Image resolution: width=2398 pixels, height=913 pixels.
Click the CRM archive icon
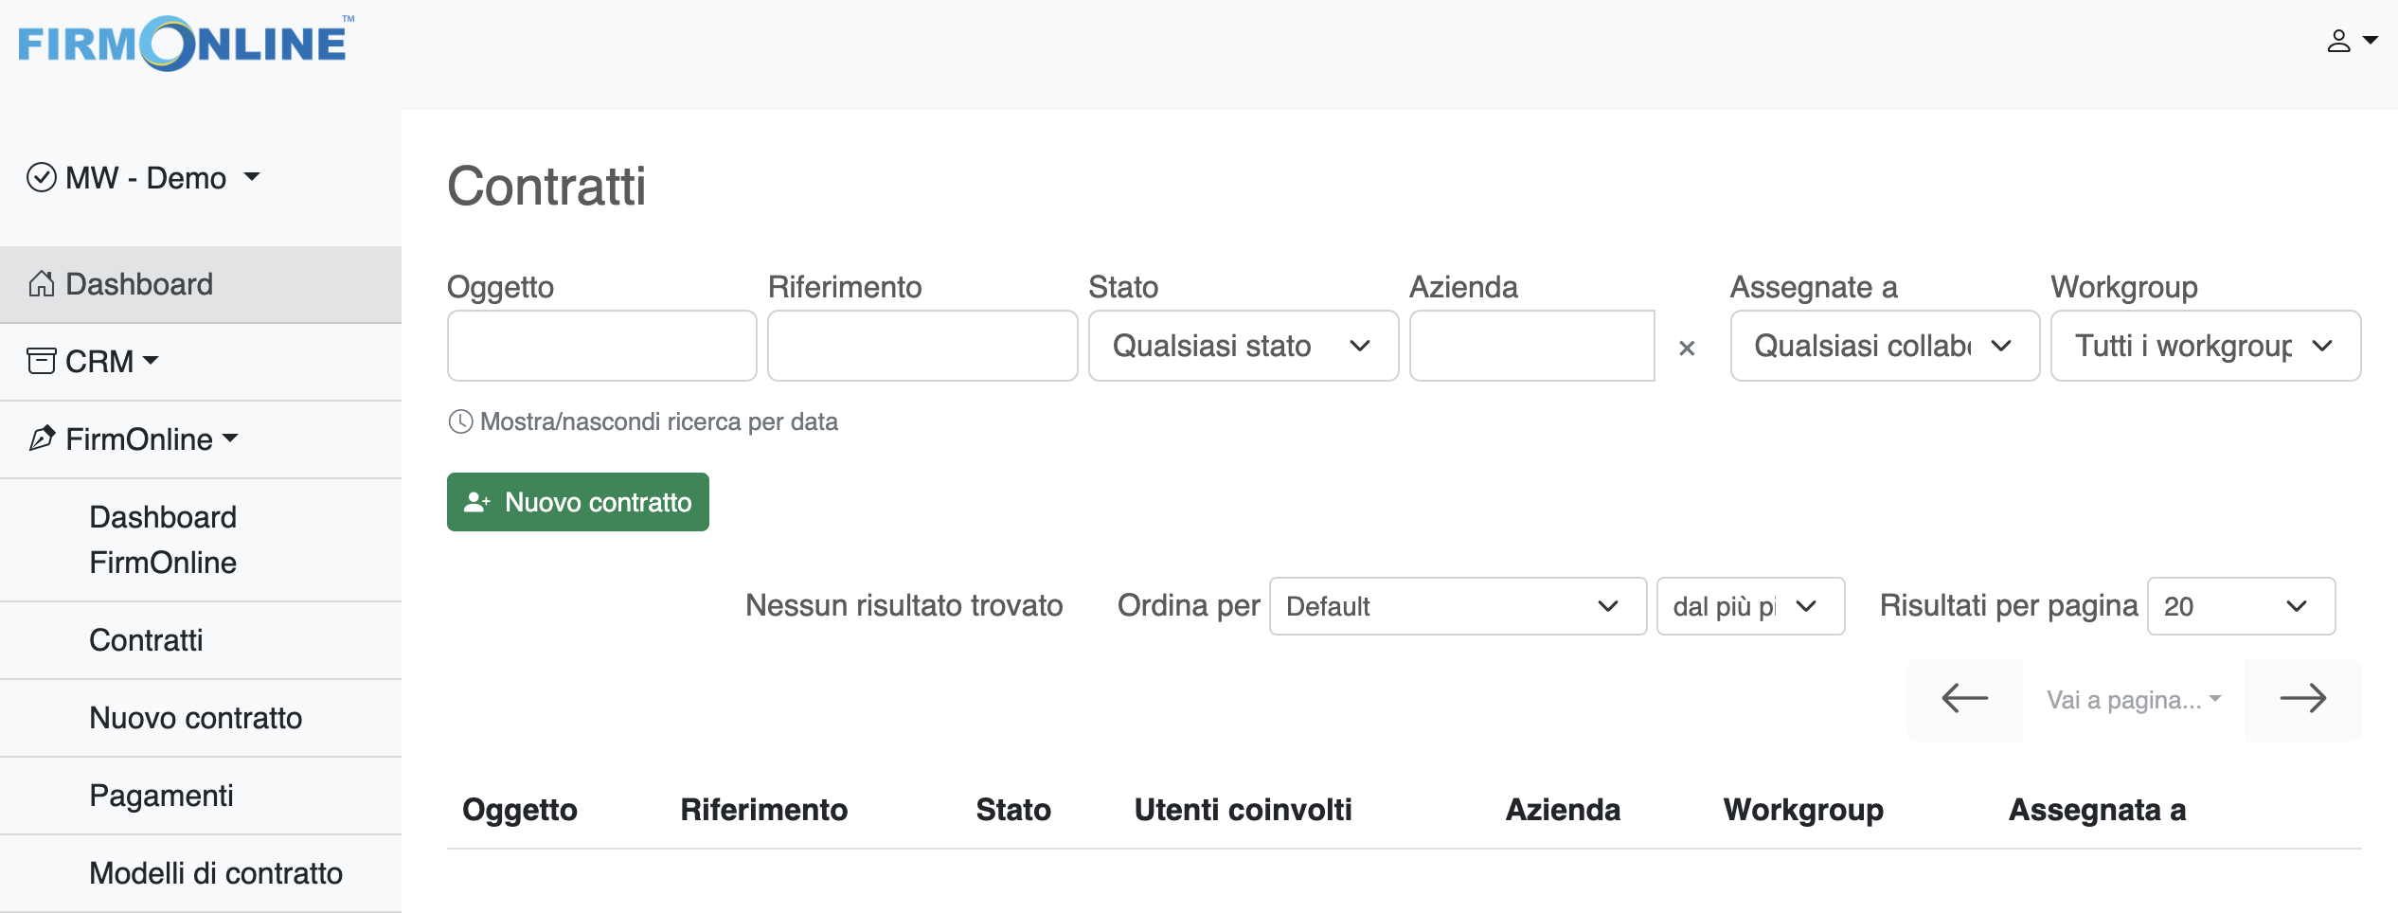click(42, 360)
